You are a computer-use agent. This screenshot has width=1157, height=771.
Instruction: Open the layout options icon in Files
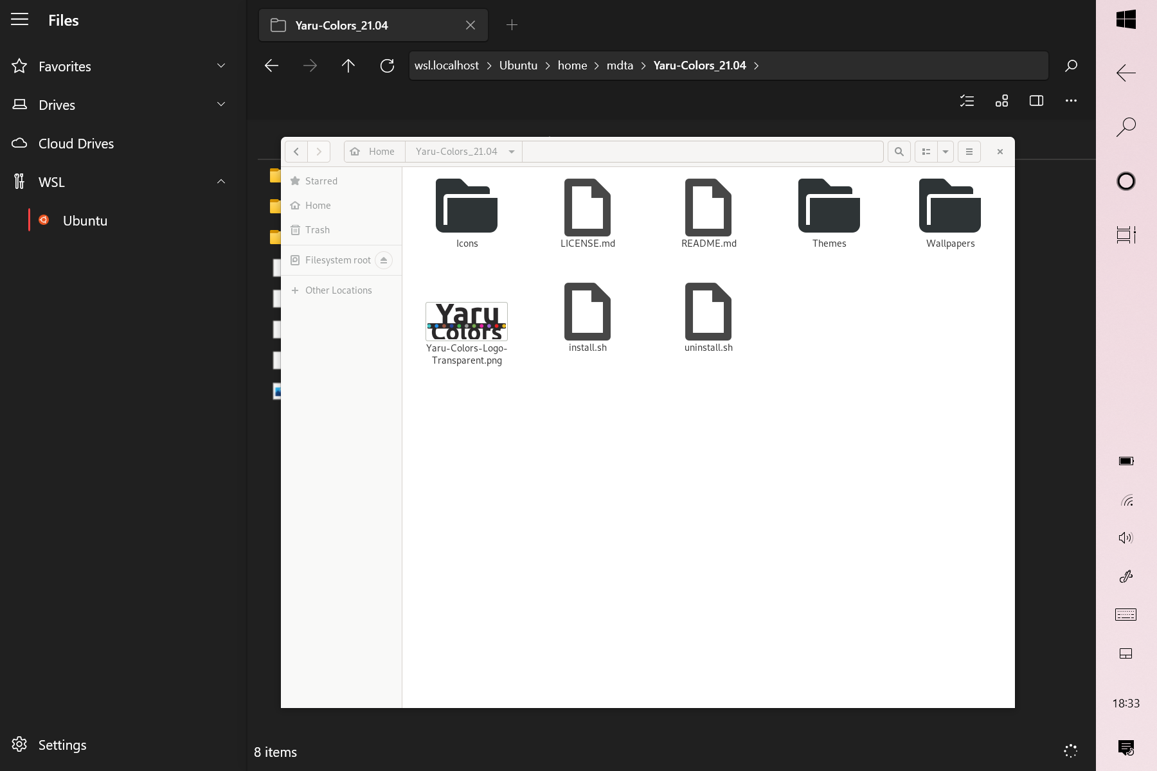point(1002,101)
